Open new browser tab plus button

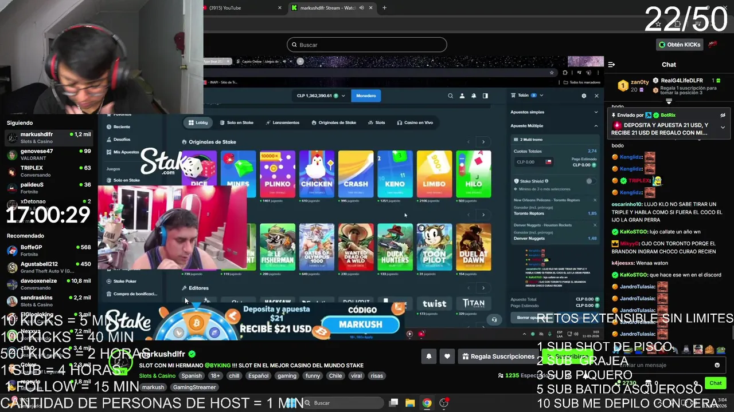pyautogui.click(x=384, y=7)
